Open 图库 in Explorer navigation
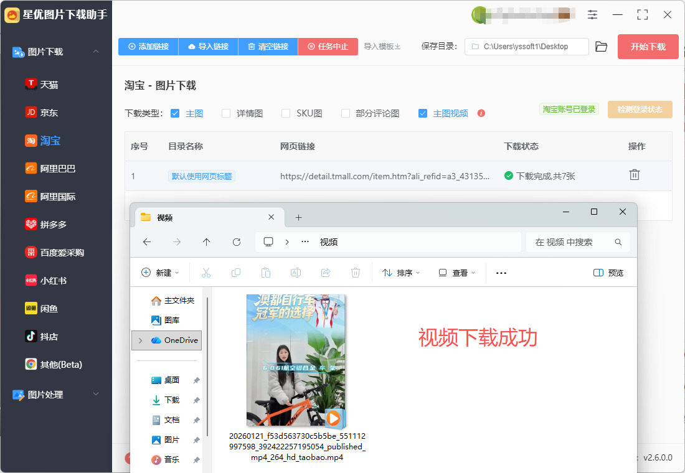Image resolution: width=685 pixels, height=473 pixels. coord(166,320)
